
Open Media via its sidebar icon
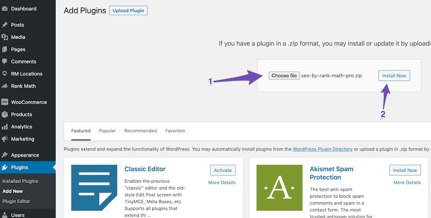(x=4, y=37)
